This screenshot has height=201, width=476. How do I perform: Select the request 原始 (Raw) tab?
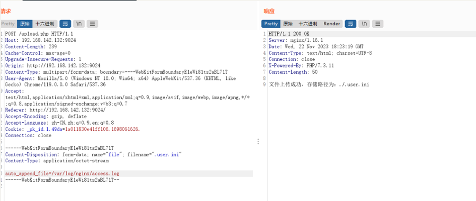25,24
